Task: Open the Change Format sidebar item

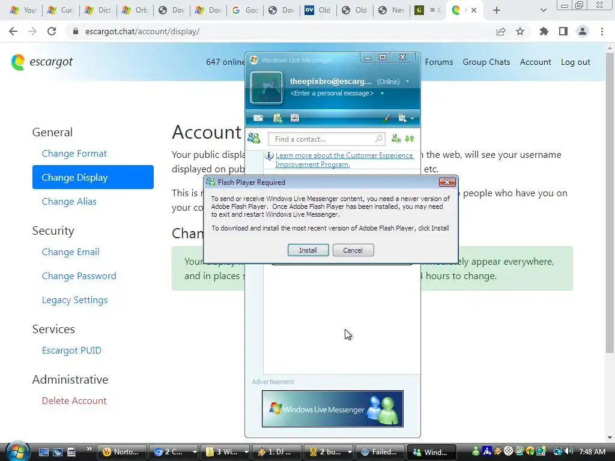Action: 74,153
